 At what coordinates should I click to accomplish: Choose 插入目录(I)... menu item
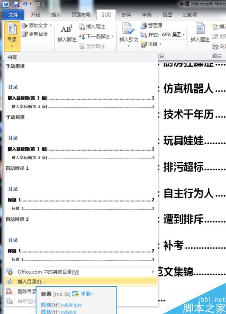click(x=81, y=281)
